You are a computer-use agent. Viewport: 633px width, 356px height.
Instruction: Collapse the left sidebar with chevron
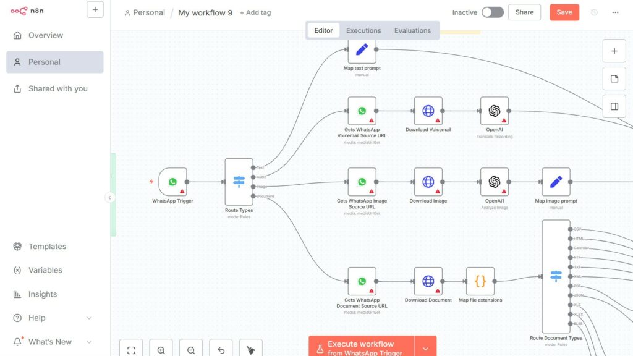pos(110,198)
